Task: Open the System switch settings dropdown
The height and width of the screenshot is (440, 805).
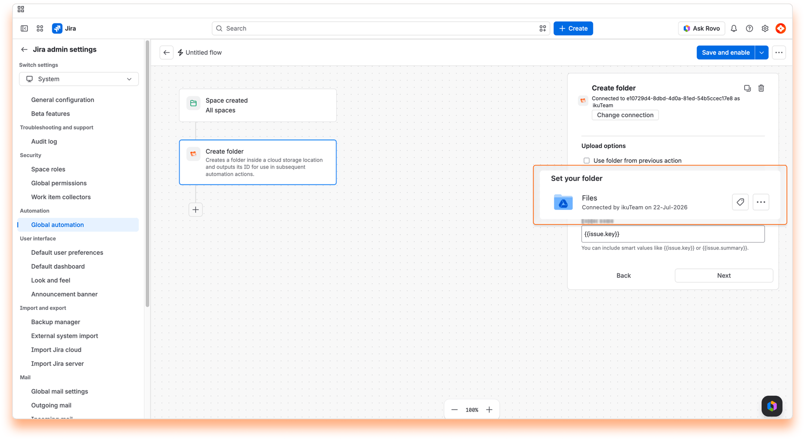Action: tap(79, 79)
